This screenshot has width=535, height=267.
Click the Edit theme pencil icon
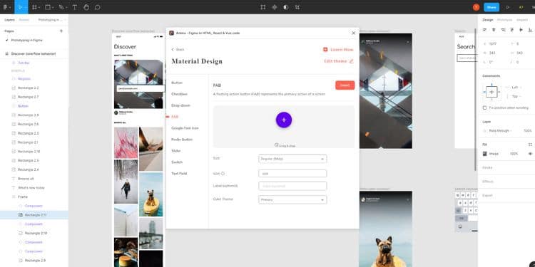pyautogui.click(x=352, y=61)
